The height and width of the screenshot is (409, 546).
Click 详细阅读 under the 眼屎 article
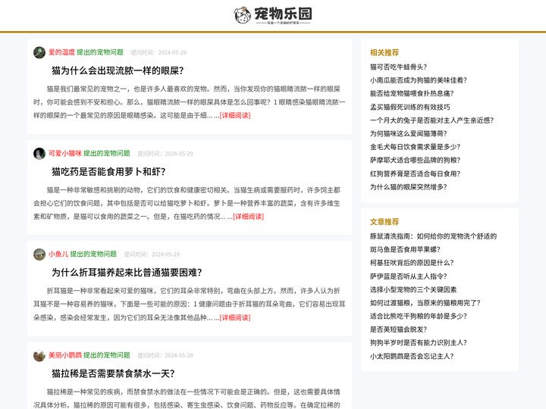pyautogui.click(x=235, y=115)
